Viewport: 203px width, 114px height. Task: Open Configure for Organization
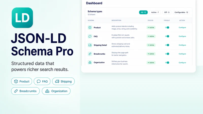click(x=182, y=63)
